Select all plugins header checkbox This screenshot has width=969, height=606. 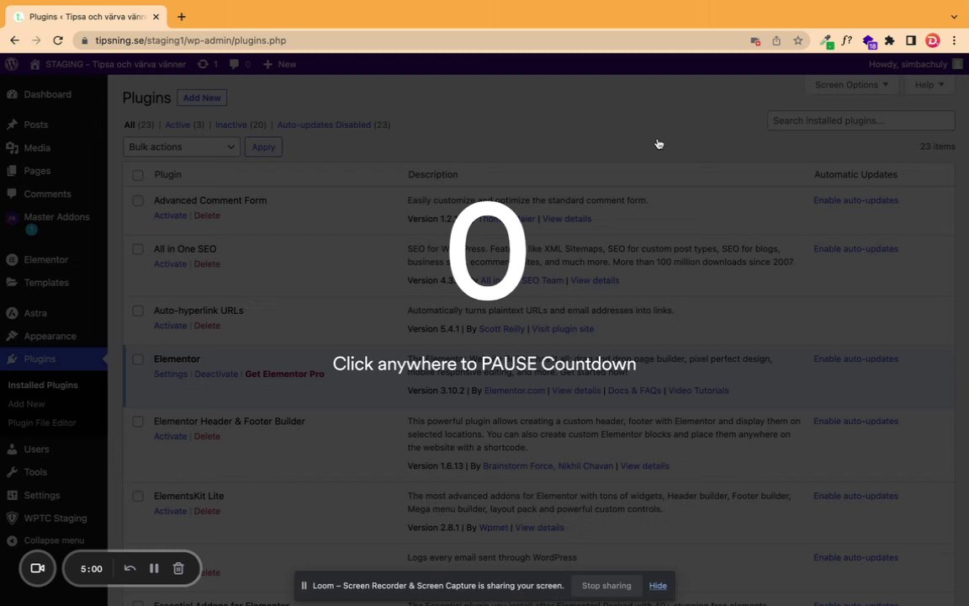click(x=138, y=175)
